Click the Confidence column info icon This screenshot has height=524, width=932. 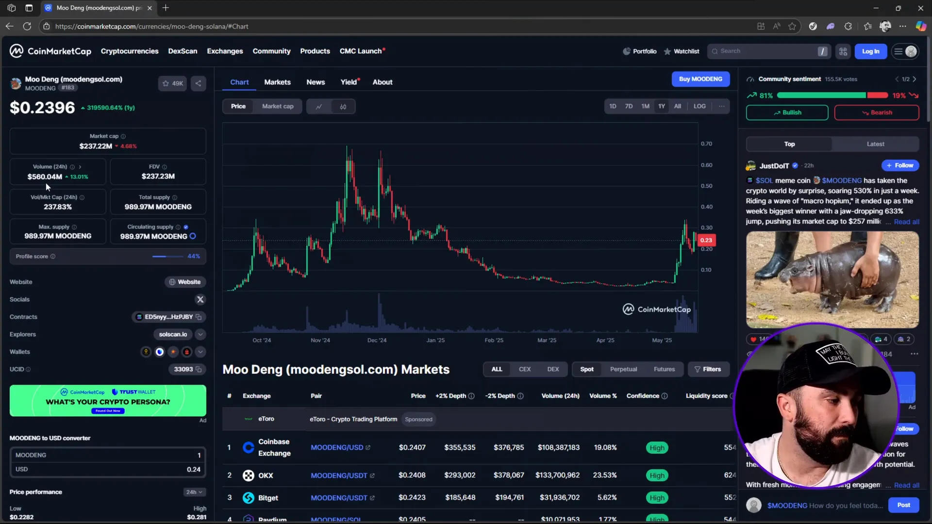point(665,396)
